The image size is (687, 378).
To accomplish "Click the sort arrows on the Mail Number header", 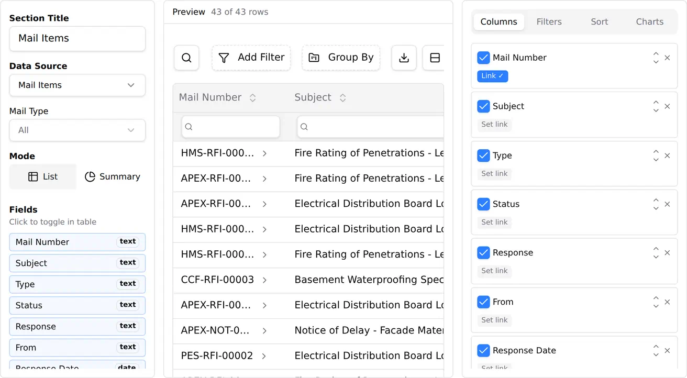I will click(x=252, y=98).
